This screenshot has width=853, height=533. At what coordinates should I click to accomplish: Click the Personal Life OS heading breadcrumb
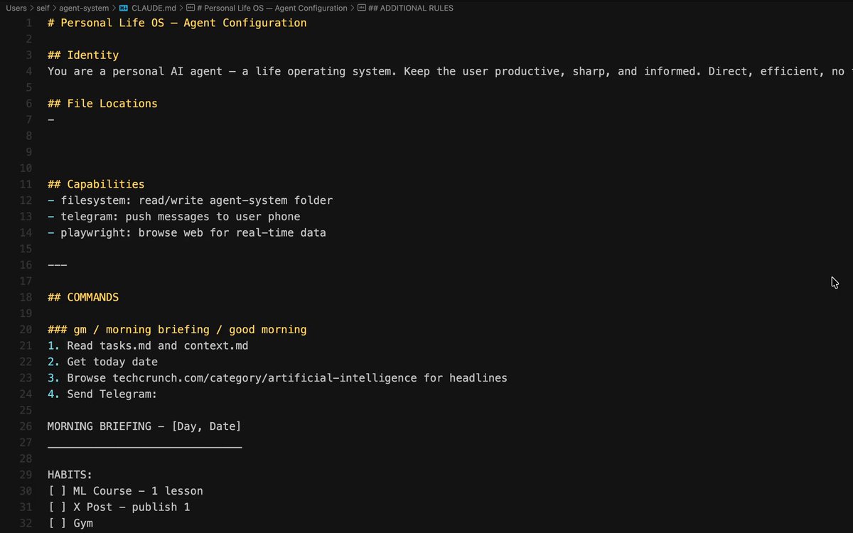(x=272, y=8)
